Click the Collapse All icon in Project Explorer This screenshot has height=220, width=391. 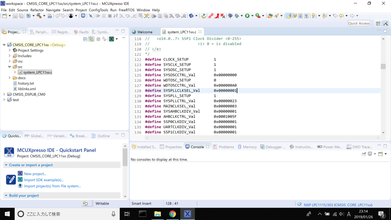point(85,39)
